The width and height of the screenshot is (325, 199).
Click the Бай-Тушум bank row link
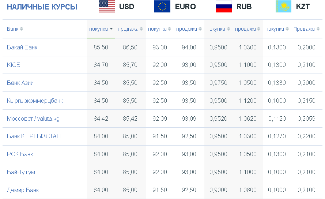pyautogui.click(x=21, y=172)
